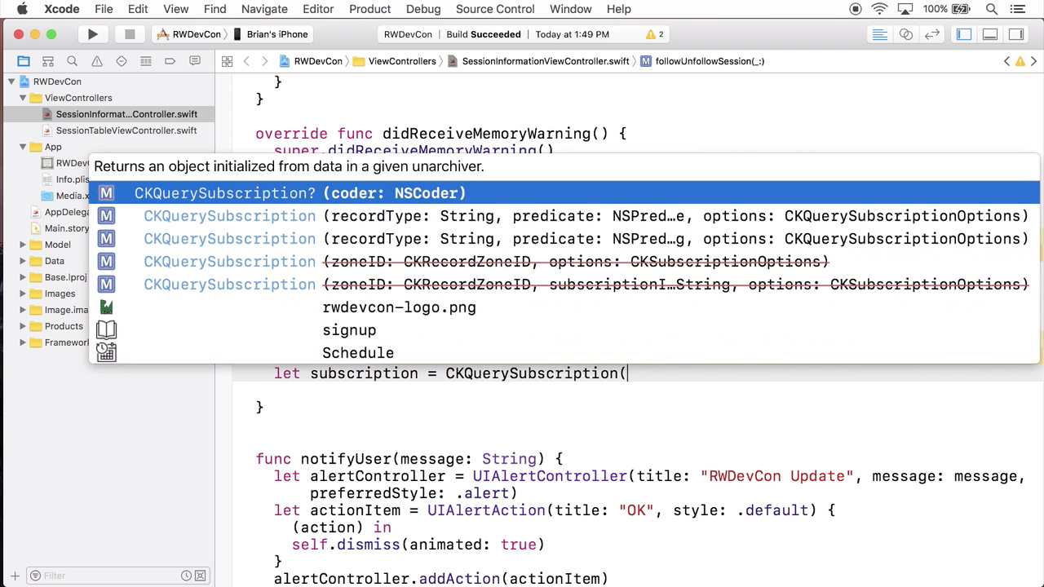Toggle the debug area visibility
Screen dimensions: 1044x587
990,34
